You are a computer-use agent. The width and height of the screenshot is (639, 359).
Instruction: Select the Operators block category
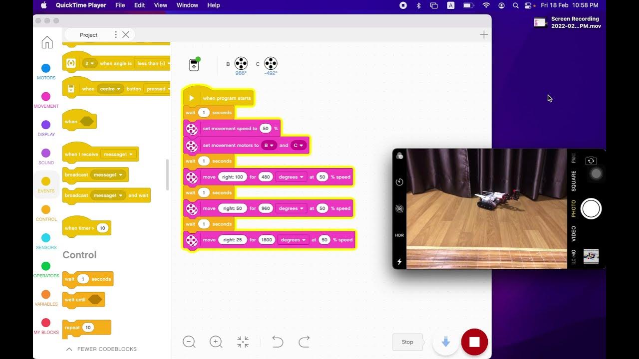coord(46,270)
